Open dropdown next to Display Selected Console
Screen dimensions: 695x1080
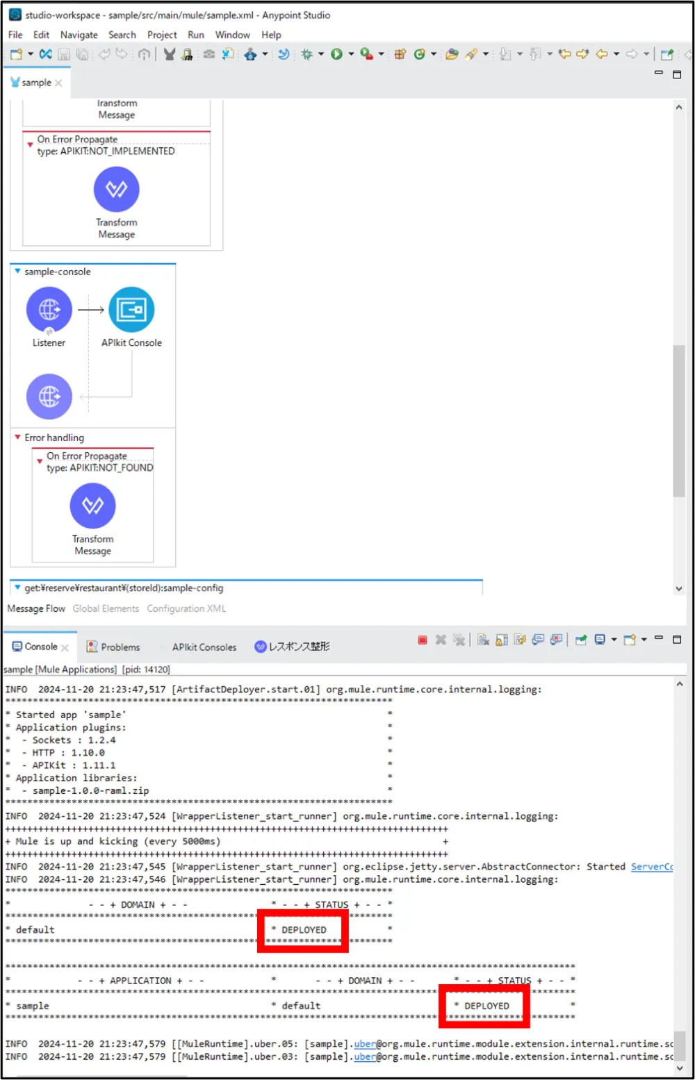pos(614,640)
